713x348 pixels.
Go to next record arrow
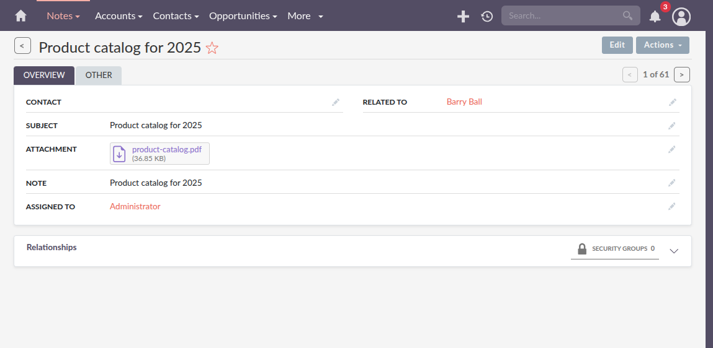click(x=681, y=75)
